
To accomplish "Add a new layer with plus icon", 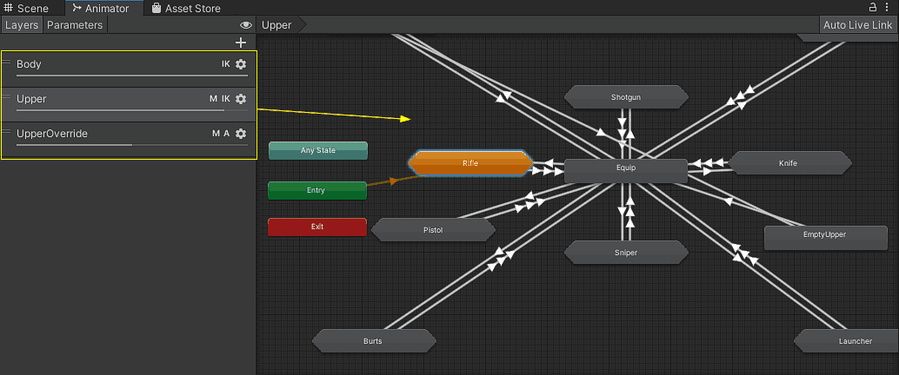I will pos(241,43).
